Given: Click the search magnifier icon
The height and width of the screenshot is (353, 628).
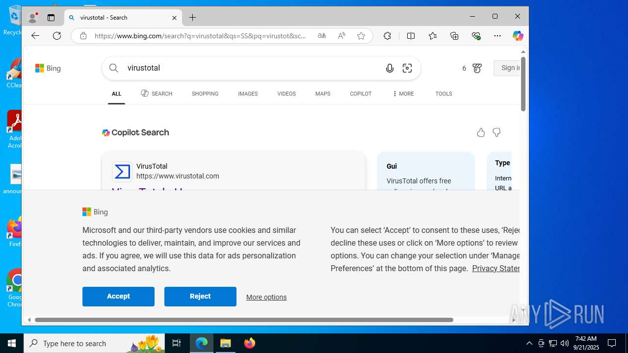Looking at the screenshot, I should click(x=114, y=68).
